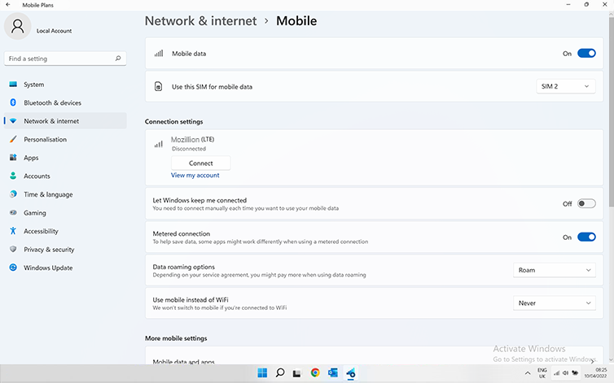The height and width of the screenshot is (383, 614).
Task: Open the Windows Start button
Action: 262,372
